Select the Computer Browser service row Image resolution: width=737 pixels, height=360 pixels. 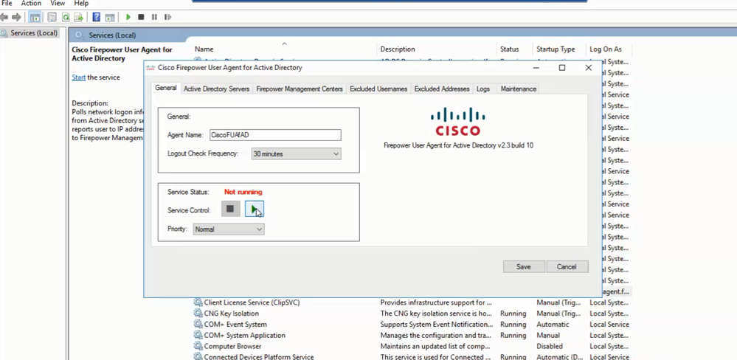click(411, 347)
